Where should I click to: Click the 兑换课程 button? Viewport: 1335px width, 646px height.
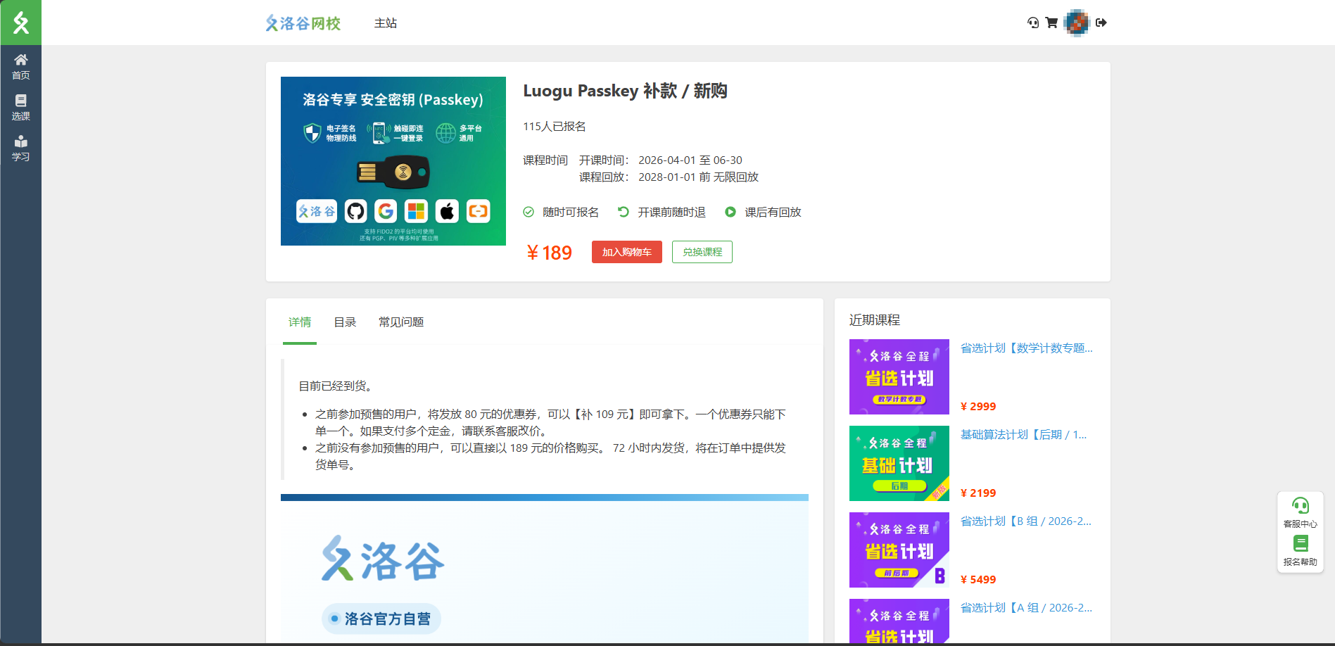click(x=702, y=252)
